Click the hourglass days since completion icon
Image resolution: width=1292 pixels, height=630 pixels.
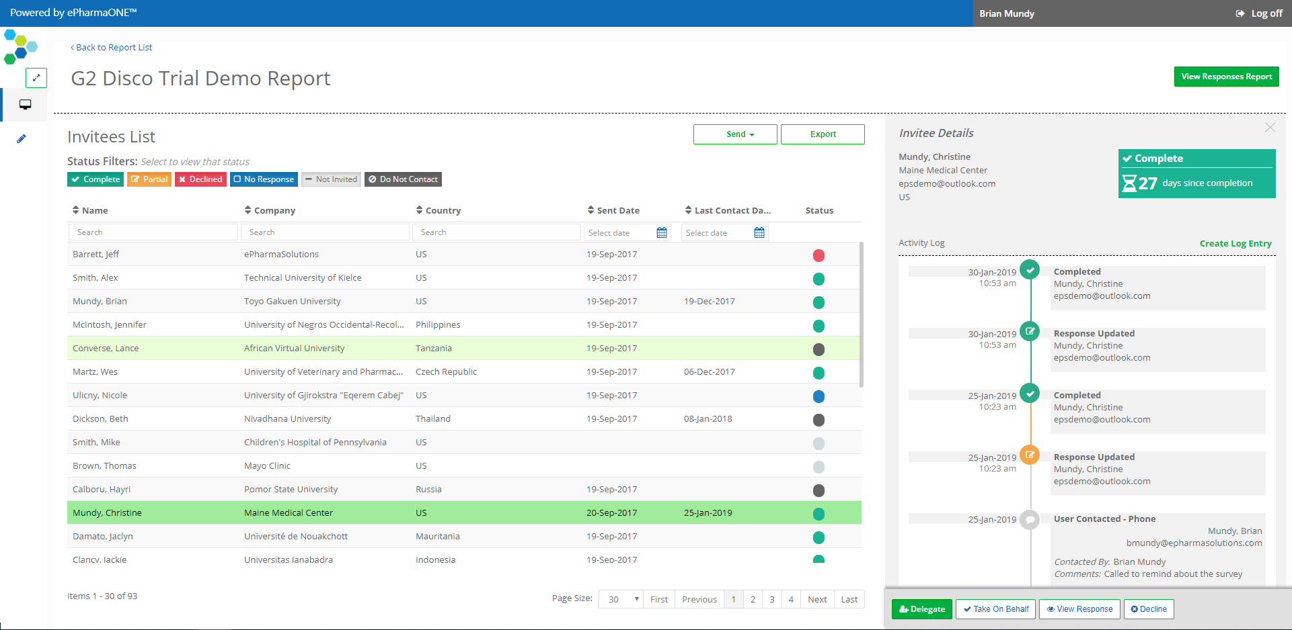point(1129,183)
